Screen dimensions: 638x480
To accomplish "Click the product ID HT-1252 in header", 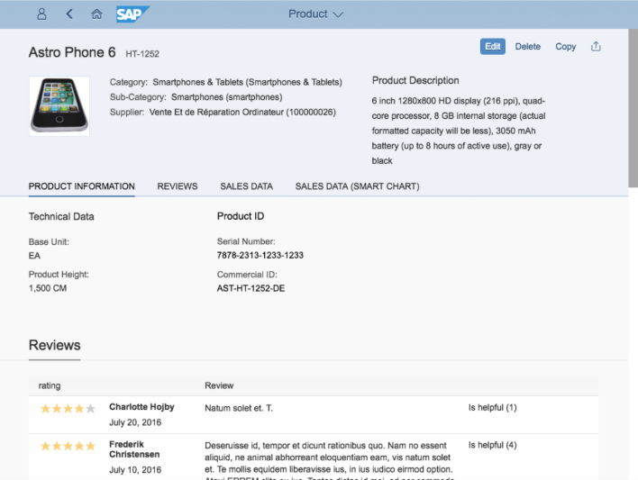I will click(x=142, y=54).
